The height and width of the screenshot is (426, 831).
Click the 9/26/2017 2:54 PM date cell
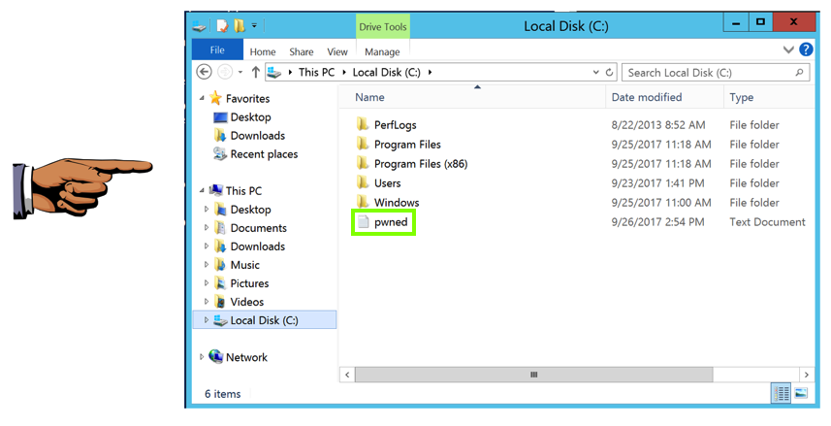coord(657,222)
